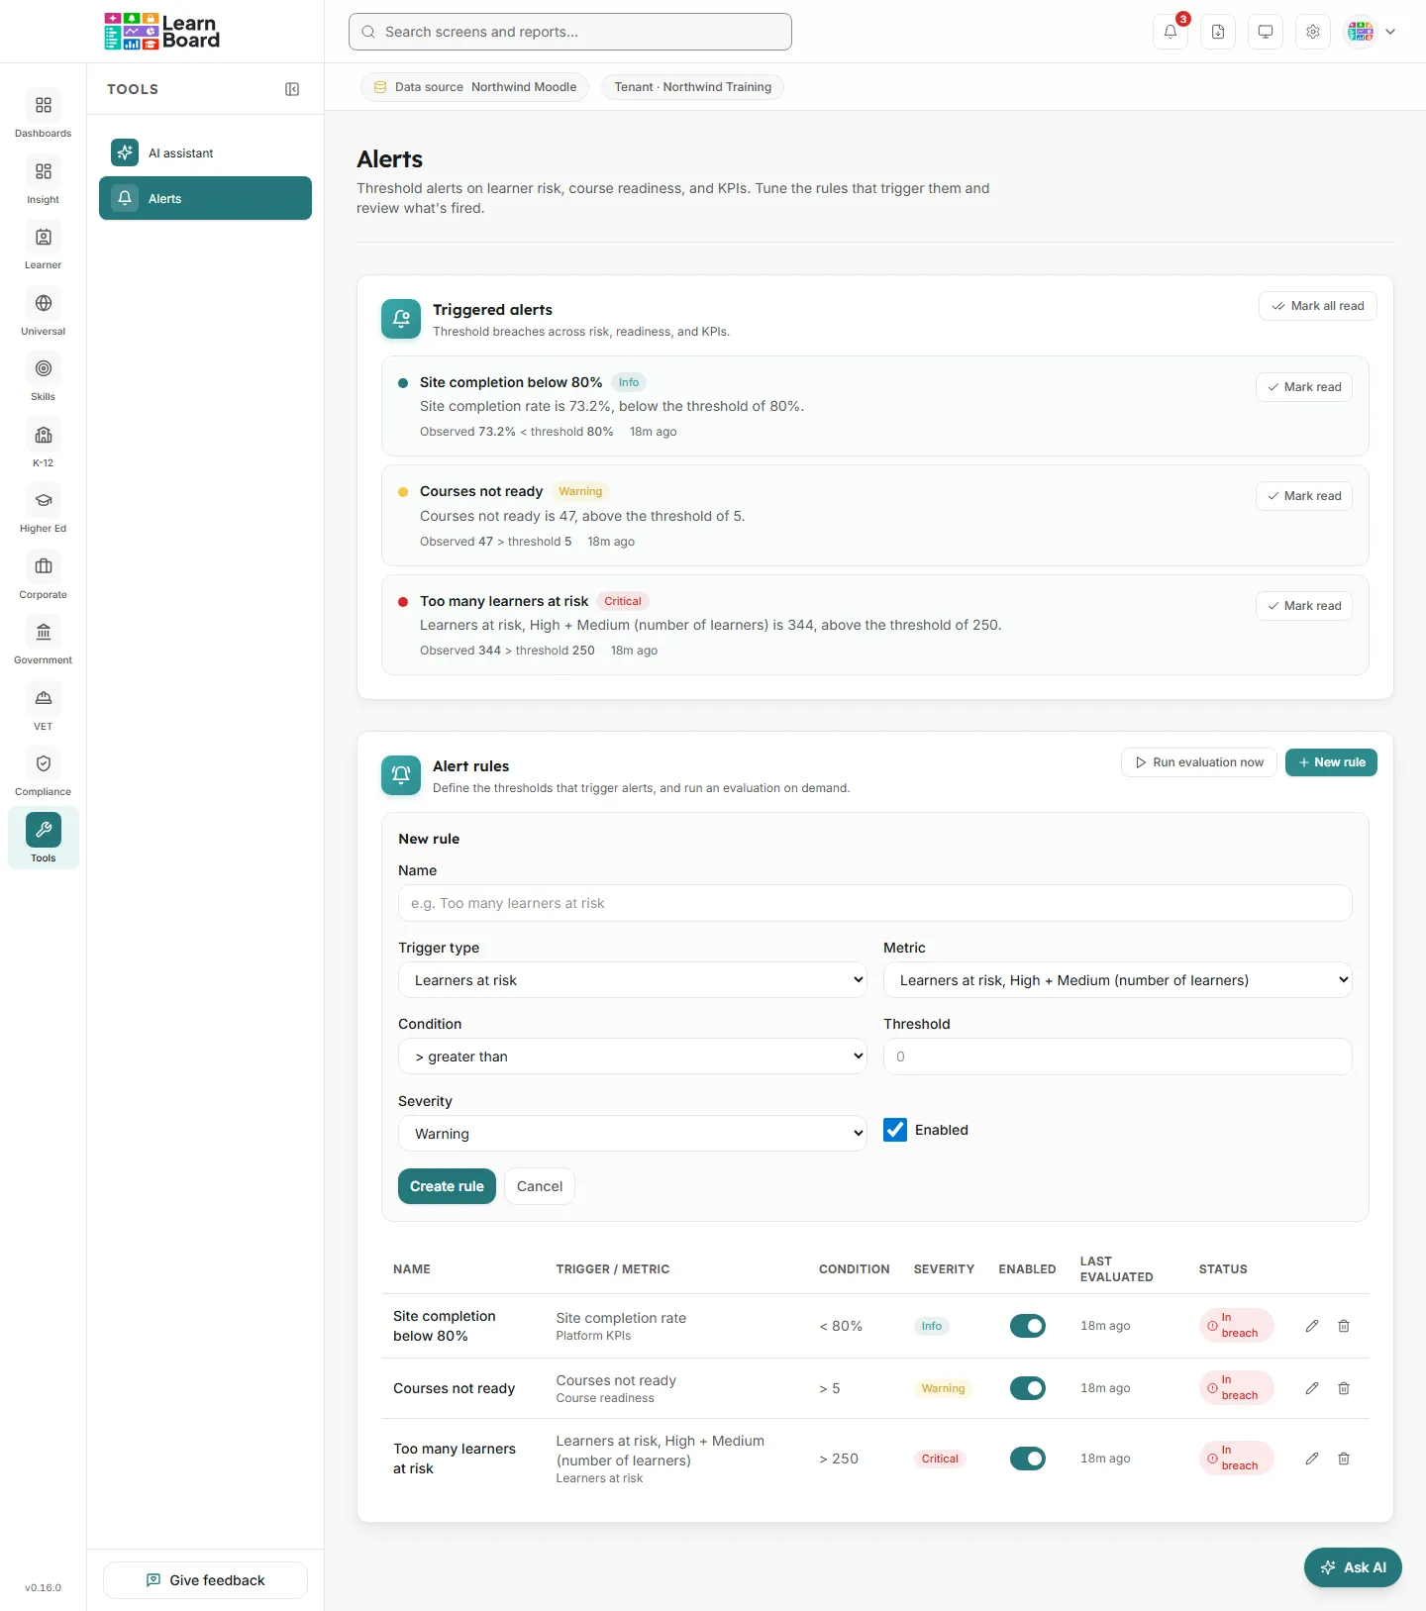Mark the Courses not ready alert read
The image size is (1426, 1611).
(1304, 496)
